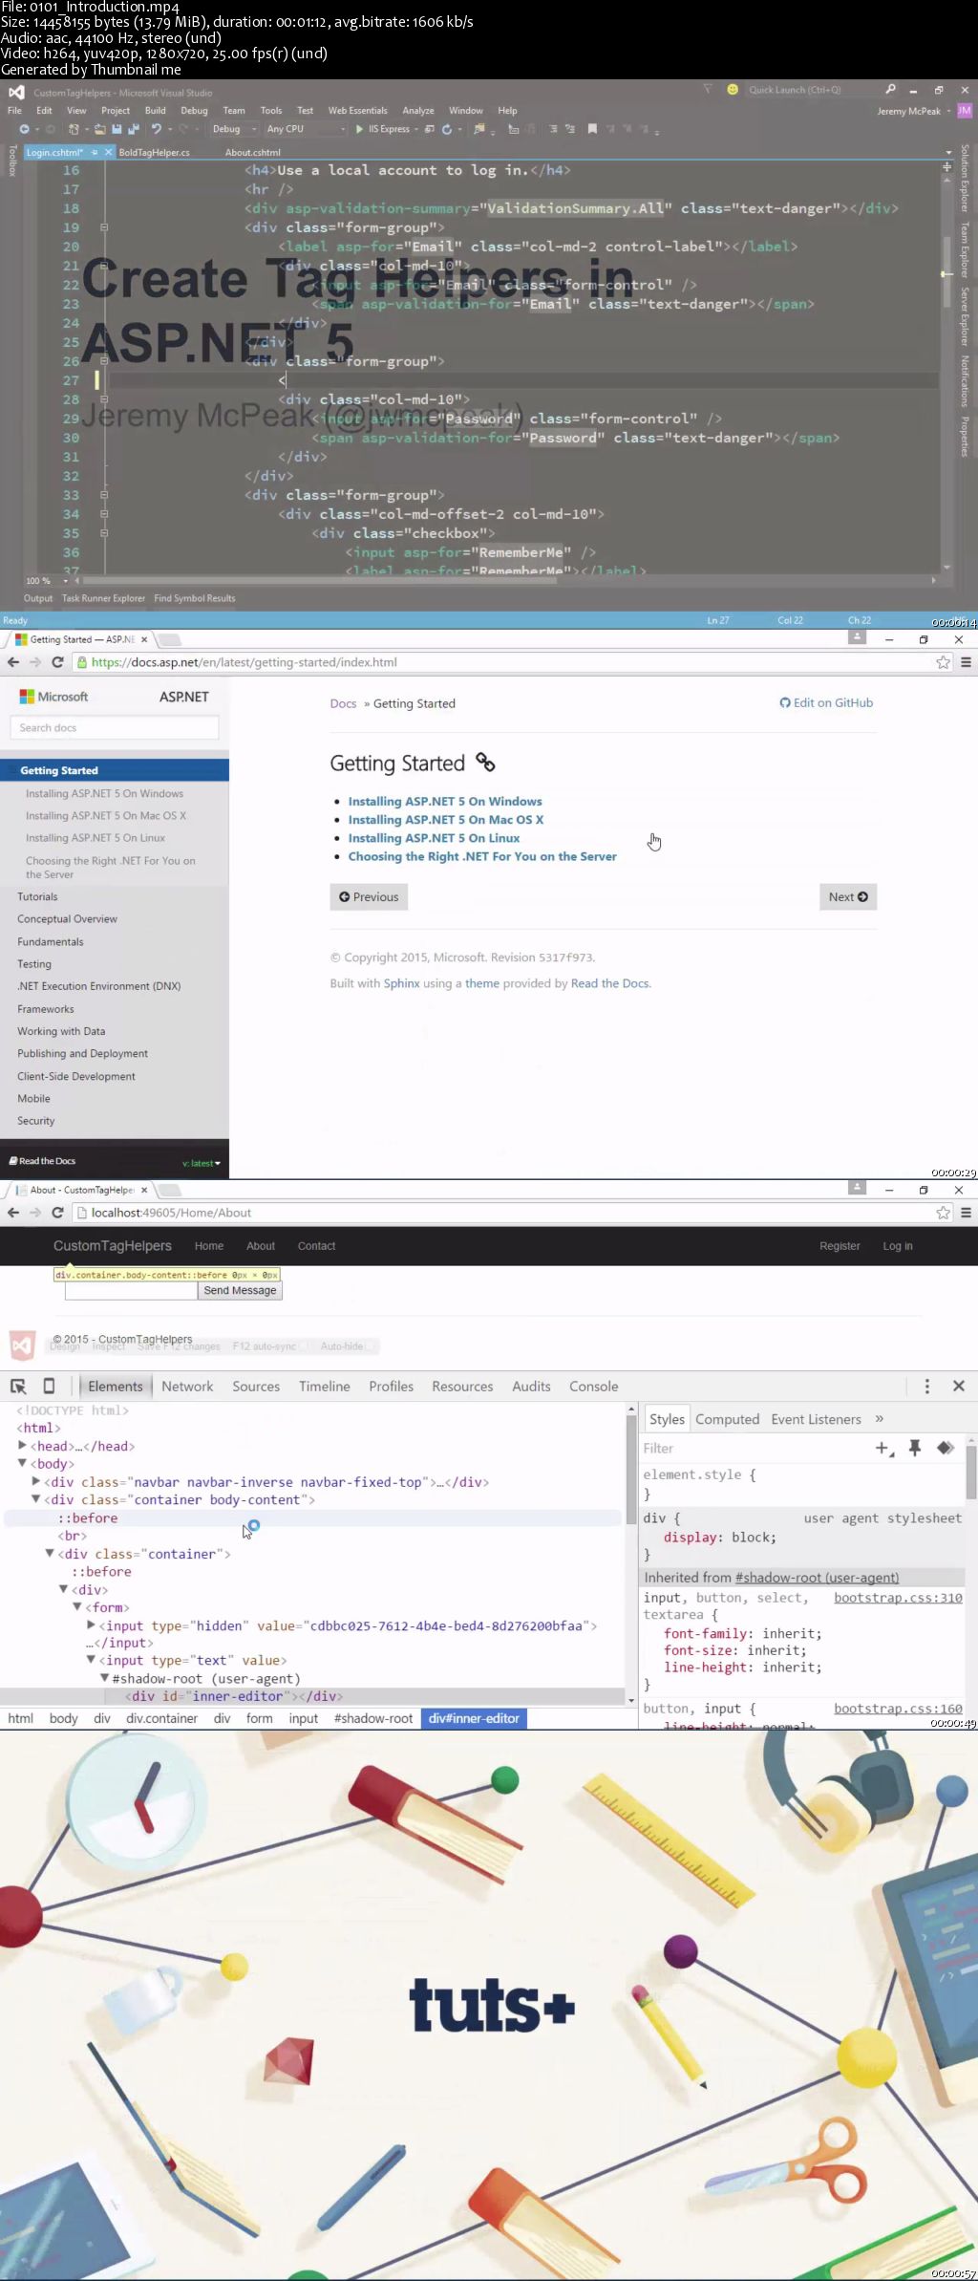The width and height of the screenshot is (978, 2281).
Task: Click the Previous button on docs page
Action: [x=369, y=897]
